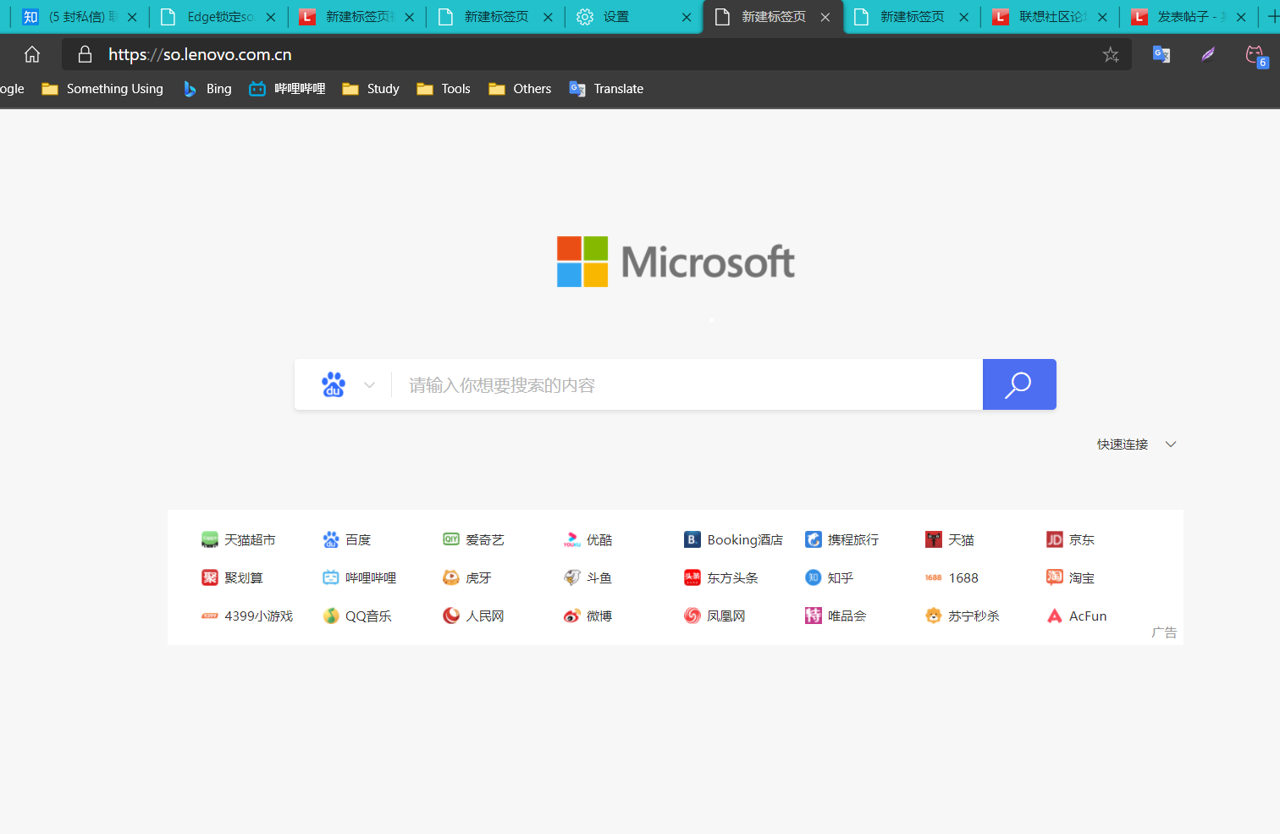Open the Others bookmarks folder
The image size is (1280, 834).
coord(520,89)
